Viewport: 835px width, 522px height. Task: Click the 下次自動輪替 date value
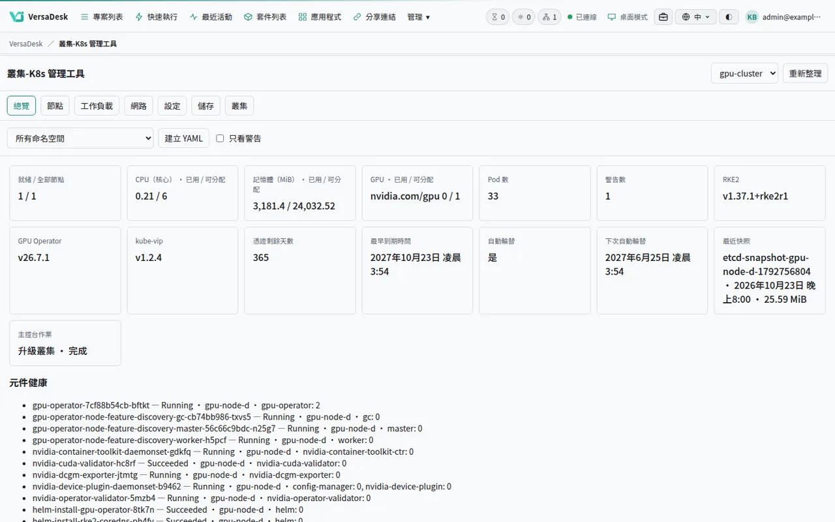pyautogui.click(x=648, y=264)
